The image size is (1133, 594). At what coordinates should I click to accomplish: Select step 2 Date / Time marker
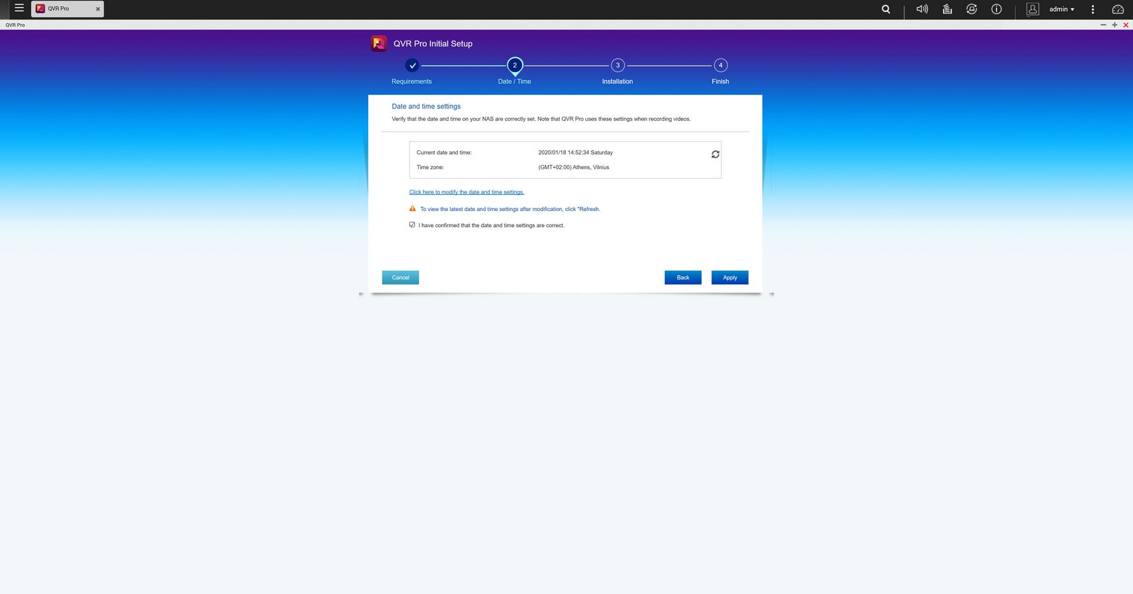point(515,65)
